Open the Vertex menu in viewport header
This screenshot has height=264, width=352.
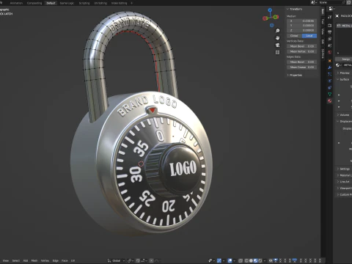click(45, 260)
